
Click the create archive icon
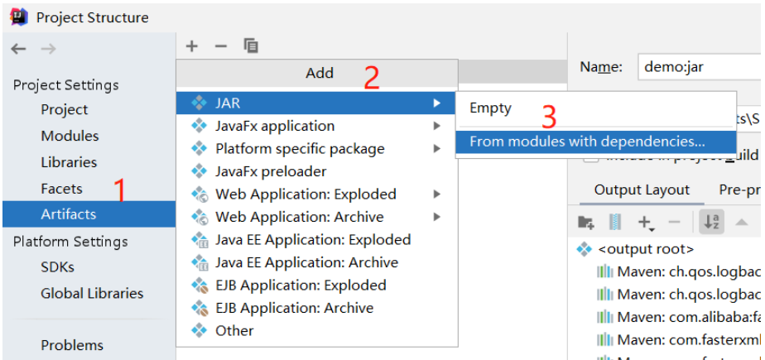(614, 222)
